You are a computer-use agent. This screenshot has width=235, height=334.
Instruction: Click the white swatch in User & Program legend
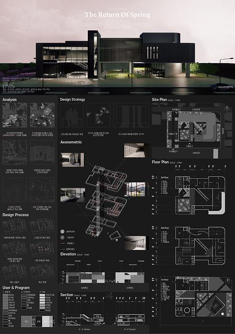[x=42, y=295]
